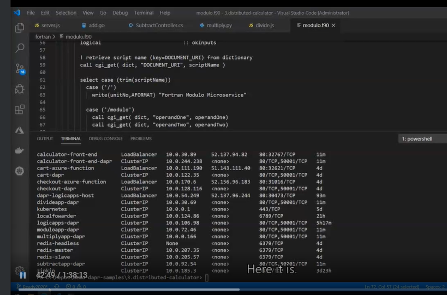447x295 pixels.
Task: Click cluster IP 10.0.0.1 of kubernetes
Action: point(178,209)
